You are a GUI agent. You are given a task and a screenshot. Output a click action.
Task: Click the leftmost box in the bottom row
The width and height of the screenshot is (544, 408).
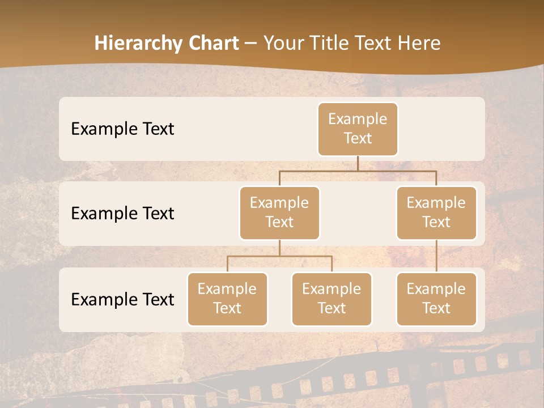pyautogui.click(x=227, y=299)
